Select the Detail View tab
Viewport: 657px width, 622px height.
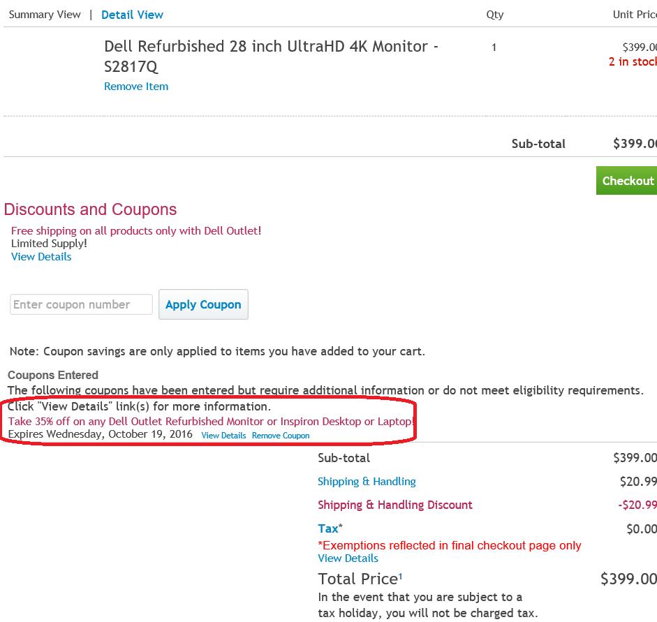coord(132,15)
